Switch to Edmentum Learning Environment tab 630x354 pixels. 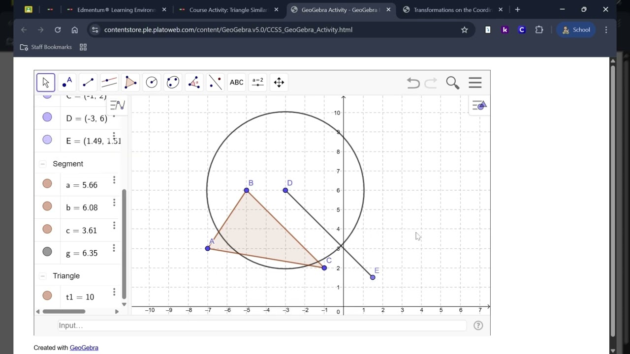click(117, 10)
